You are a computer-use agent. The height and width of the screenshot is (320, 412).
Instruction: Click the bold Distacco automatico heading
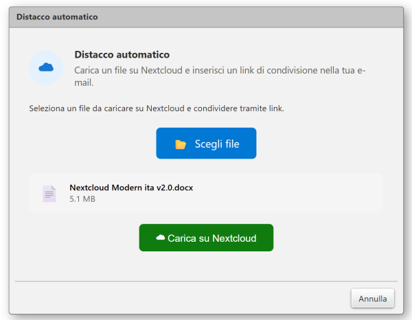pyautogui.click(x=122, y=54)
